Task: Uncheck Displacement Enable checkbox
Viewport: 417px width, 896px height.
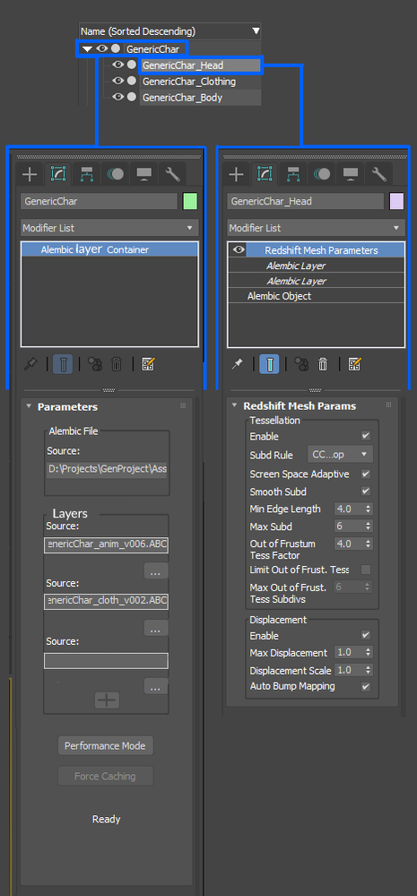Action: [x=366, y=635]
